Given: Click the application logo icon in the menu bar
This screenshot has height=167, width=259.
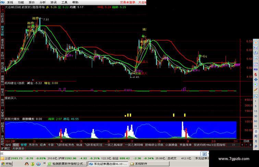Looking at the screenshot, I should [3, 2].
